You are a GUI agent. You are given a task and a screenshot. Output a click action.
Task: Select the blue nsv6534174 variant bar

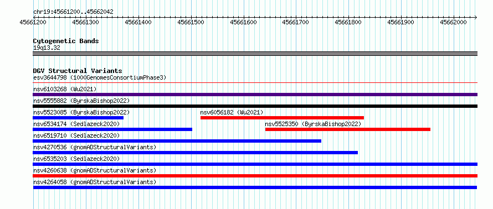tap(112, 129)
